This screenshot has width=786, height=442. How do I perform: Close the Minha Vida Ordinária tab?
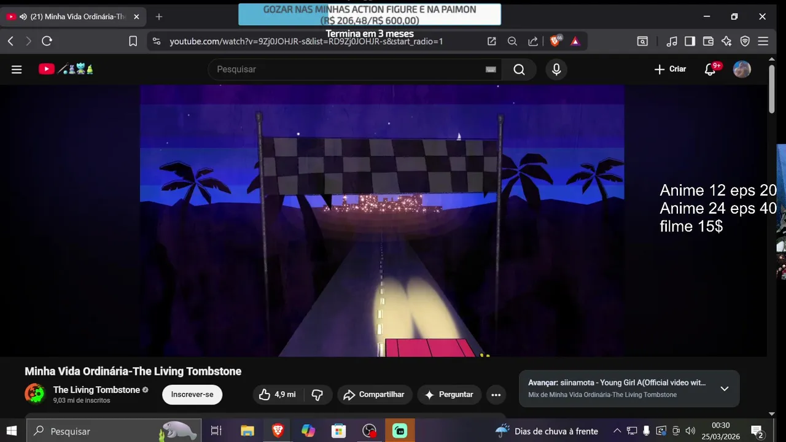point(136,17)
